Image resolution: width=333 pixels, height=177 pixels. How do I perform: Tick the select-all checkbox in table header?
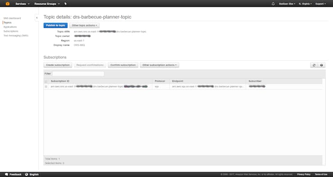[46, 81]
